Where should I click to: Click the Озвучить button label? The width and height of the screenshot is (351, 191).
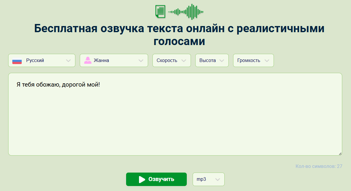pos(161,179)
